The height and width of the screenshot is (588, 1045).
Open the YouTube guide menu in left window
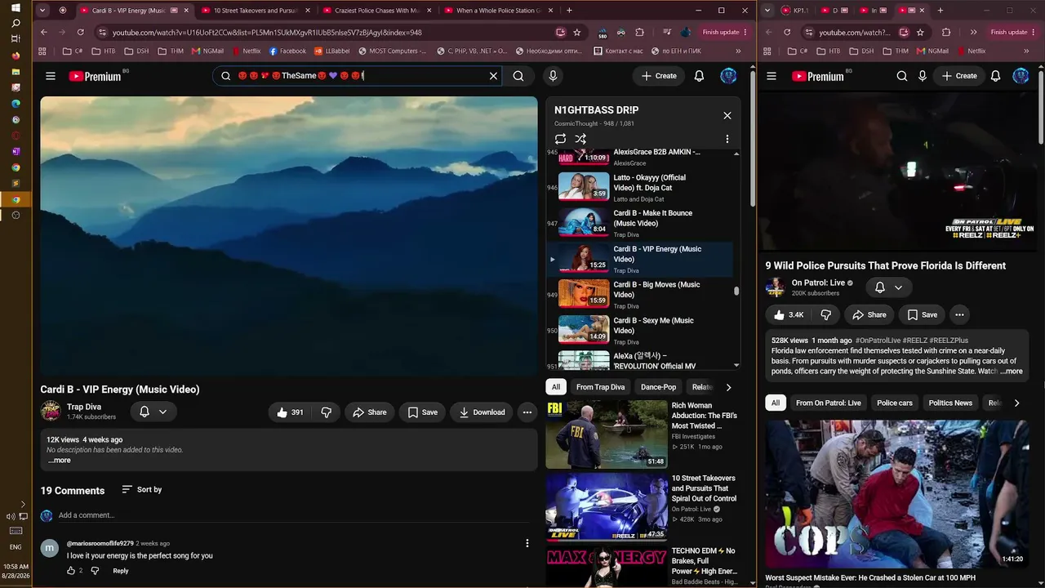pyautogui.click(x=51, y=76)
